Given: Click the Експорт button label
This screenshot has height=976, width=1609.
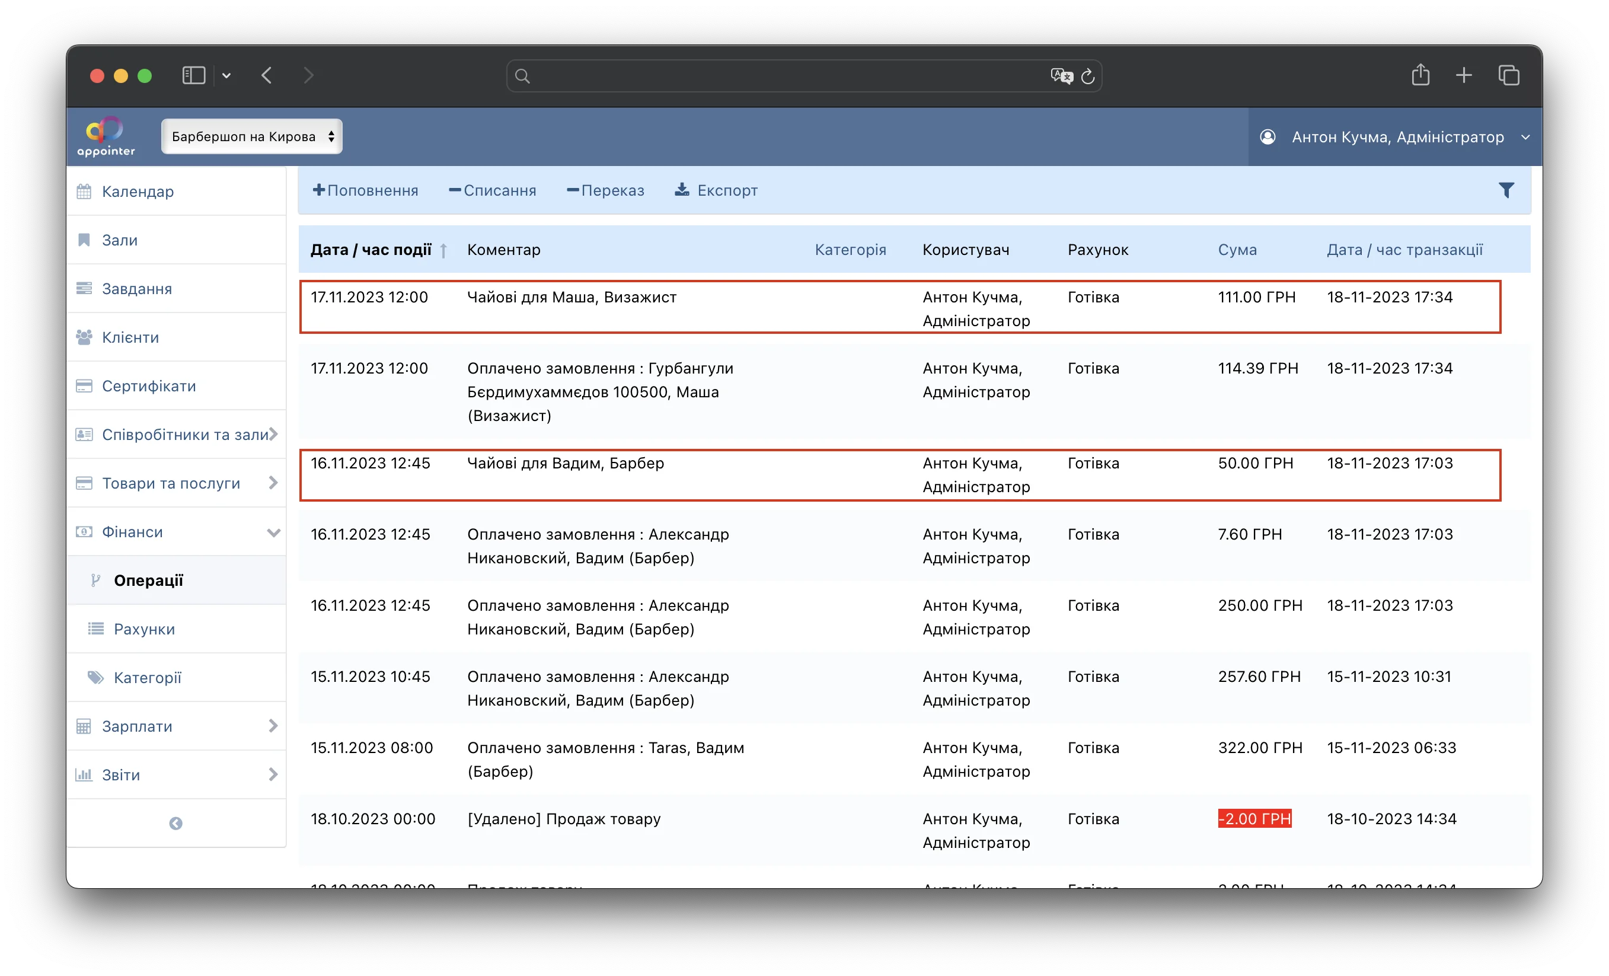Looking at the screenshot, I should (x=727, y=190).
